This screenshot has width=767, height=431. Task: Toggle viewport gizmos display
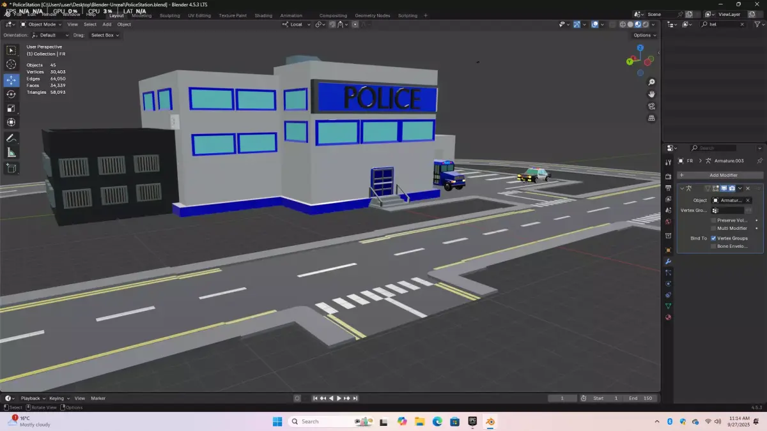click(x=577, y=24)
